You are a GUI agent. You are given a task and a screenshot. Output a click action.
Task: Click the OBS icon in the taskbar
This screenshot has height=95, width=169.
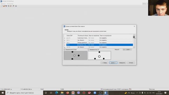click(x=100, y=93)
